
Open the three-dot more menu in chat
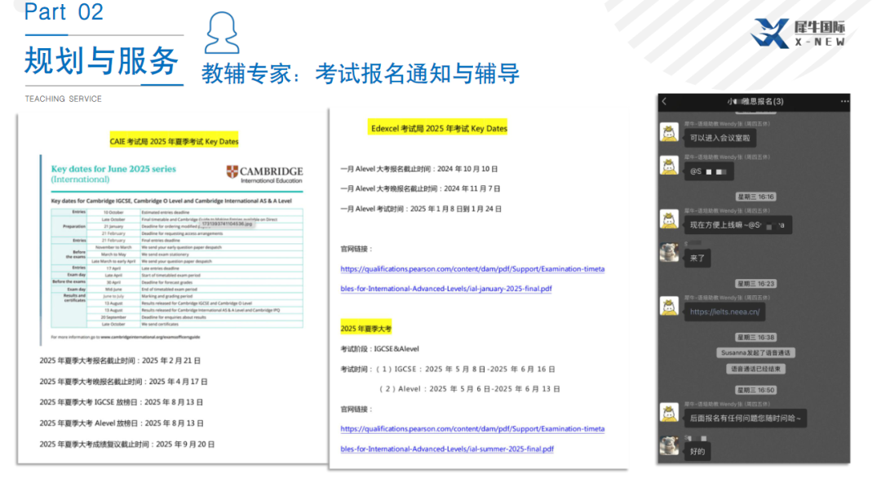(844, 102)
